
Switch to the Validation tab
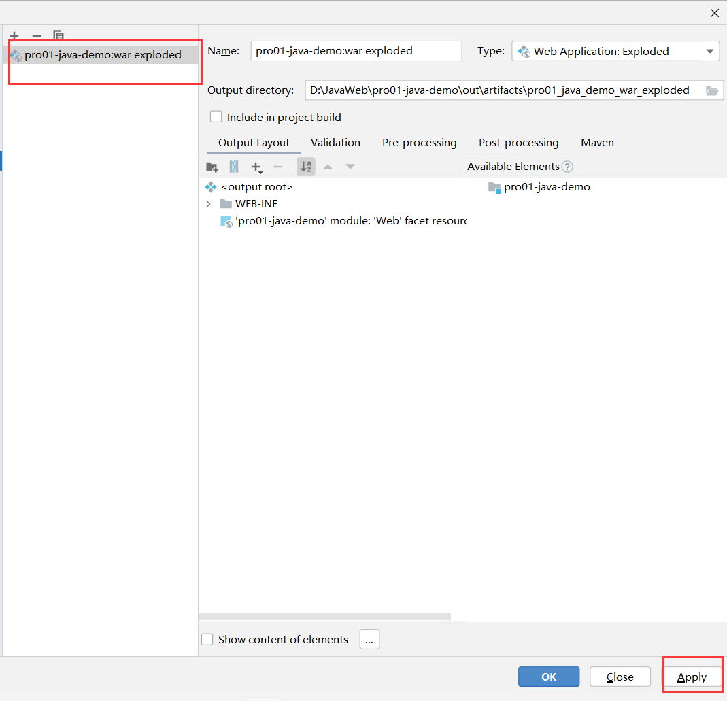[x=335, y=143]
